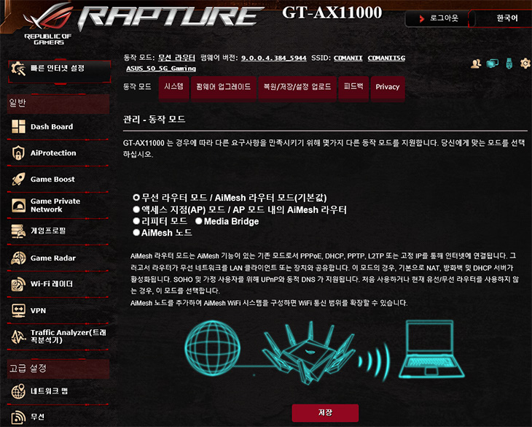Viewport: 532px width, 427px height.
Task: Click the Game Radar icon
Action: point(18,258)
